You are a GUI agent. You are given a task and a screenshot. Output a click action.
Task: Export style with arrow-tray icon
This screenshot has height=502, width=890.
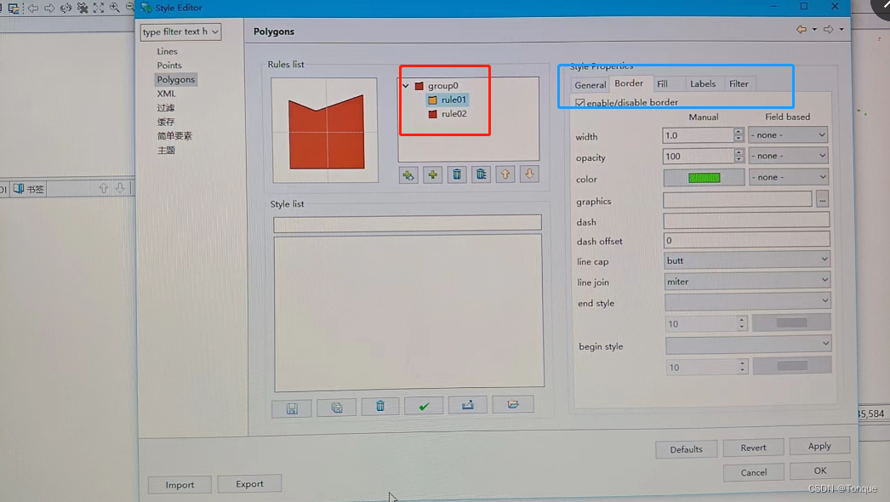[x=468, y=405]
